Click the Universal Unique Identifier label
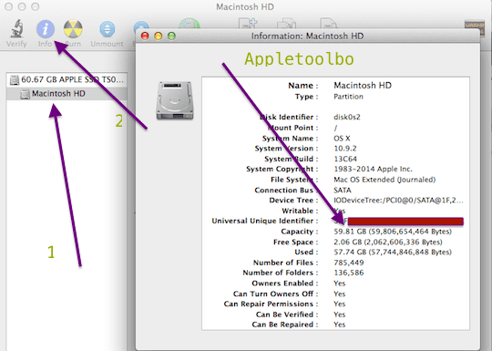The width and height of the screenshot is (492, 351). pyautogui.click(x=265, y=221)
